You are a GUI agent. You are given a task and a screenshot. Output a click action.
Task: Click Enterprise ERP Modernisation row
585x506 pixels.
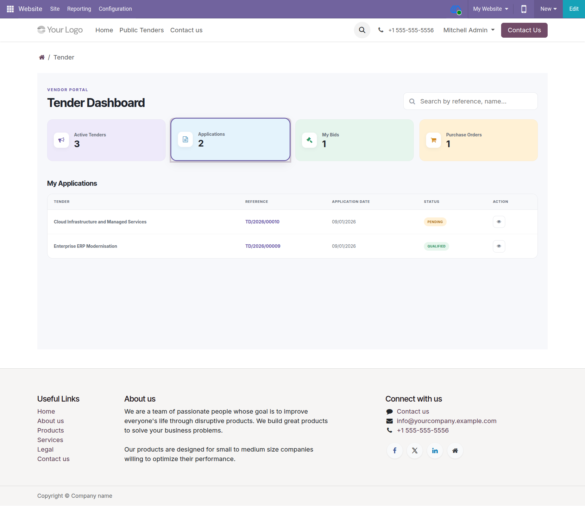pos(292,246)
